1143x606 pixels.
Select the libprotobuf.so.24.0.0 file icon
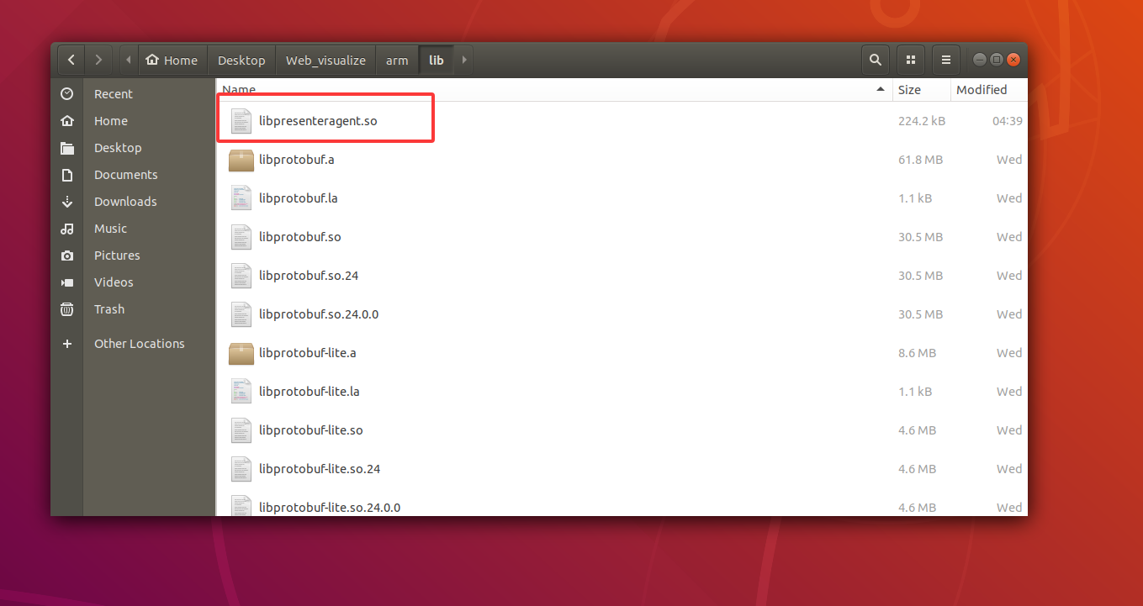241,314
